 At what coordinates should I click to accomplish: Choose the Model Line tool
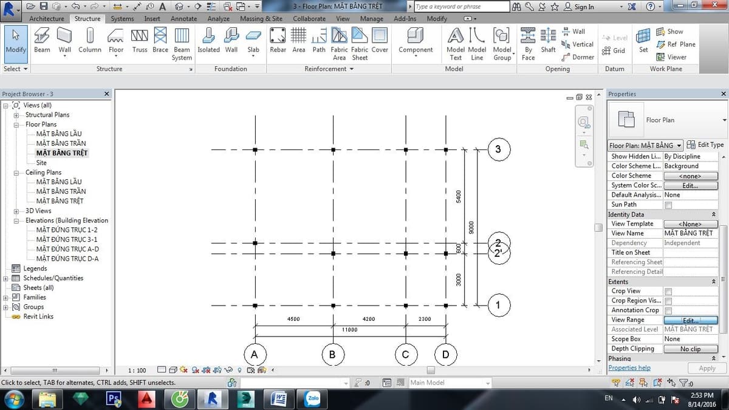(477, 44)
